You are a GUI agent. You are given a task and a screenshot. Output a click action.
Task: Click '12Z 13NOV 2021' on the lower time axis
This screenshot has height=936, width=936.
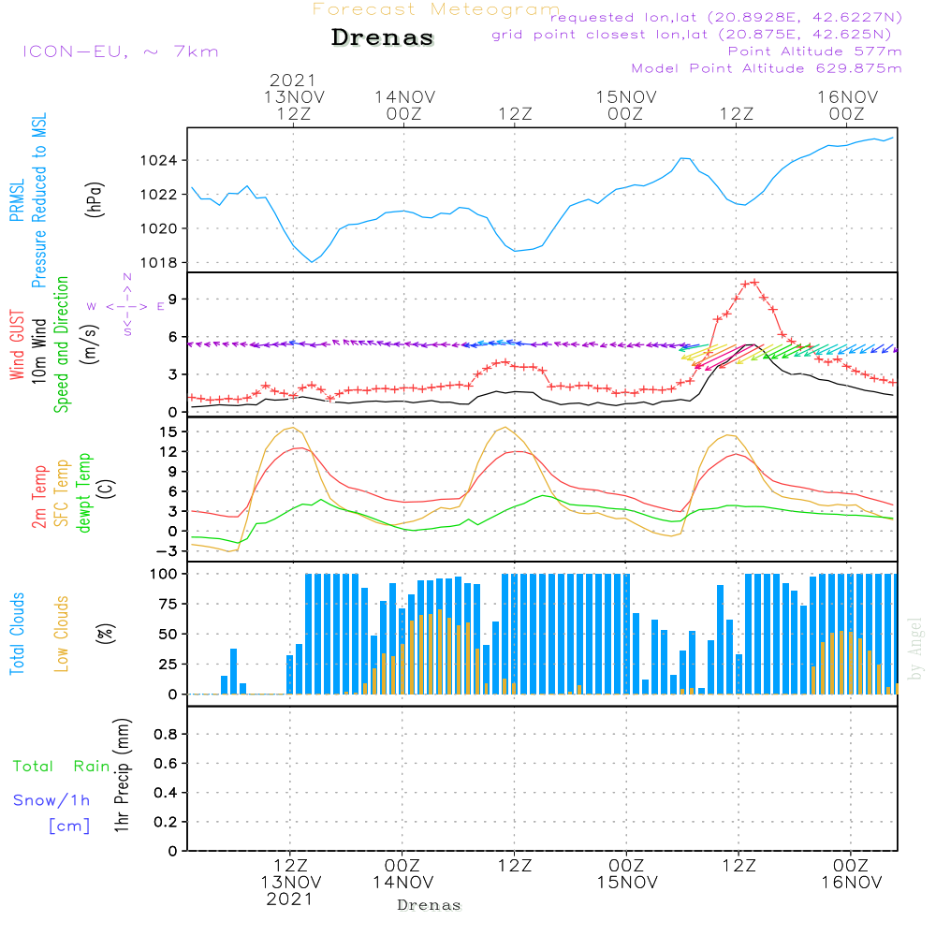(x=291, y=883)
